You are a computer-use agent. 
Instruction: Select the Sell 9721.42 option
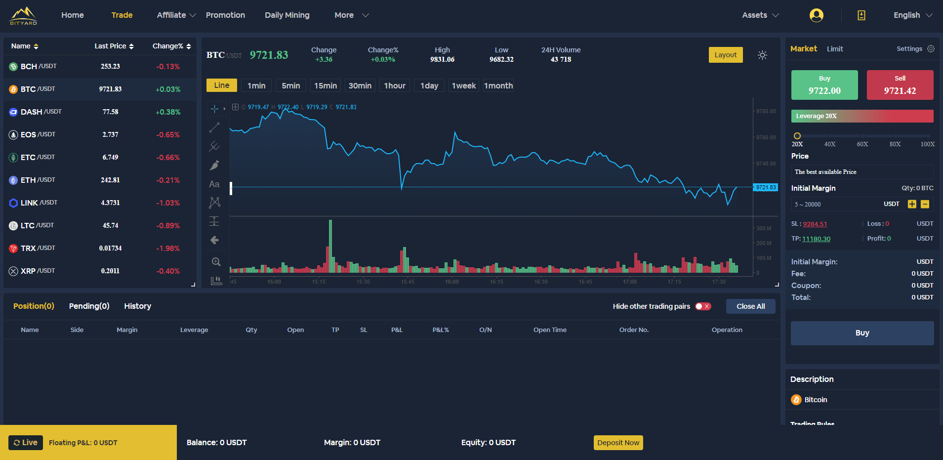pyautogui.click(x=900, y=85)
